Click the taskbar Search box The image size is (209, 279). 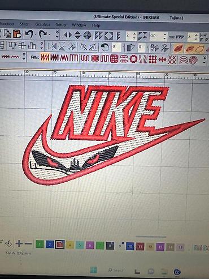coord(116,271)
